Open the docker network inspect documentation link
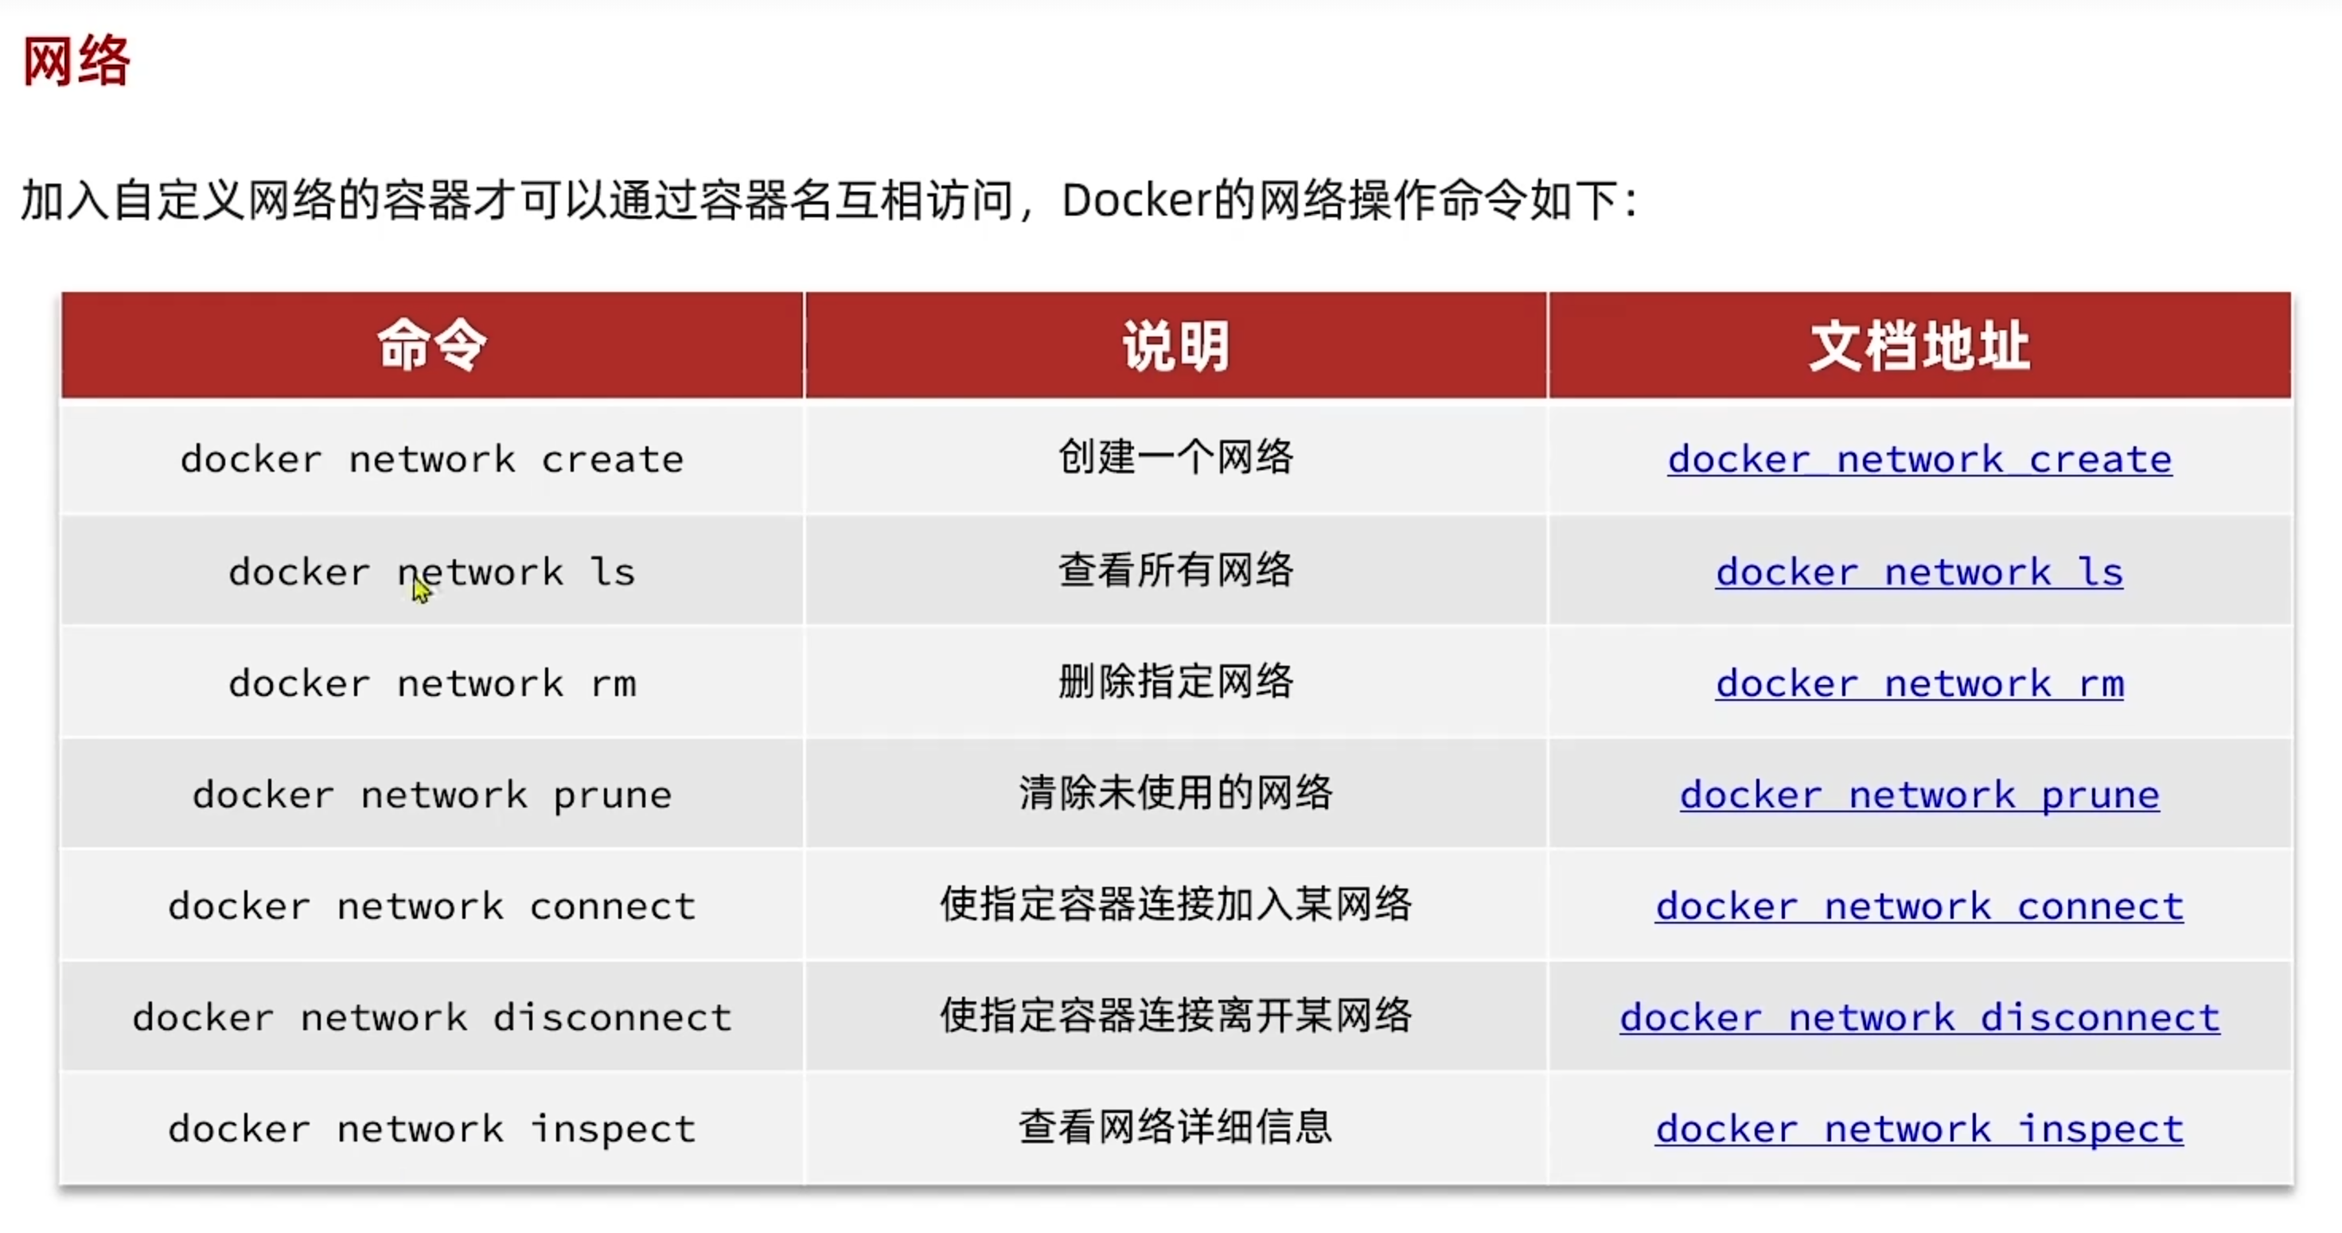 (x=1919, y=1130)
